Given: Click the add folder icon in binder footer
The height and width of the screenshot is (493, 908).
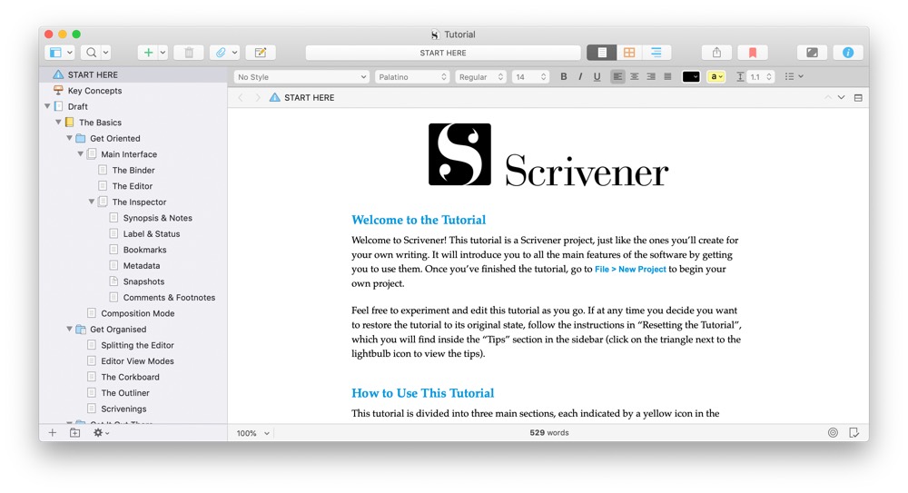Looking at the screenshot, I should 75,433.
